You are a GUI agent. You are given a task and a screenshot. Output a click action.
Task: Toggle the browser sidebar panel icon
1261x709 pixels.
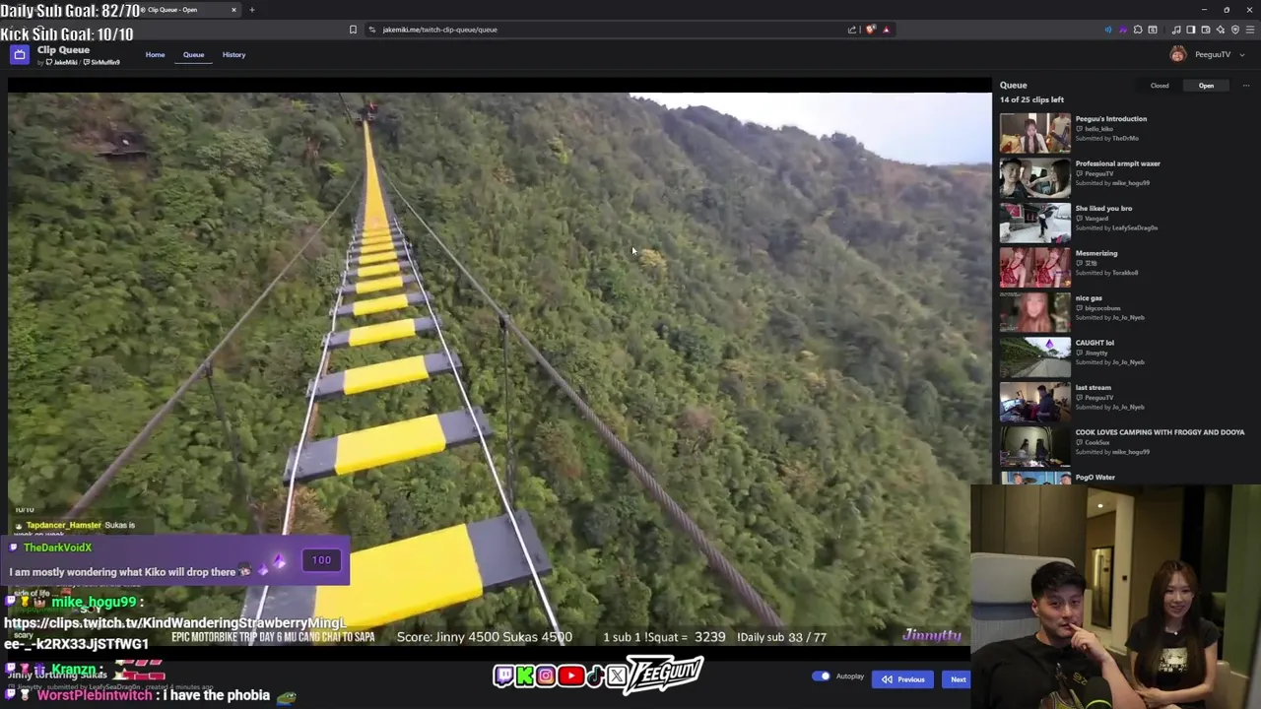point(1191,30)
